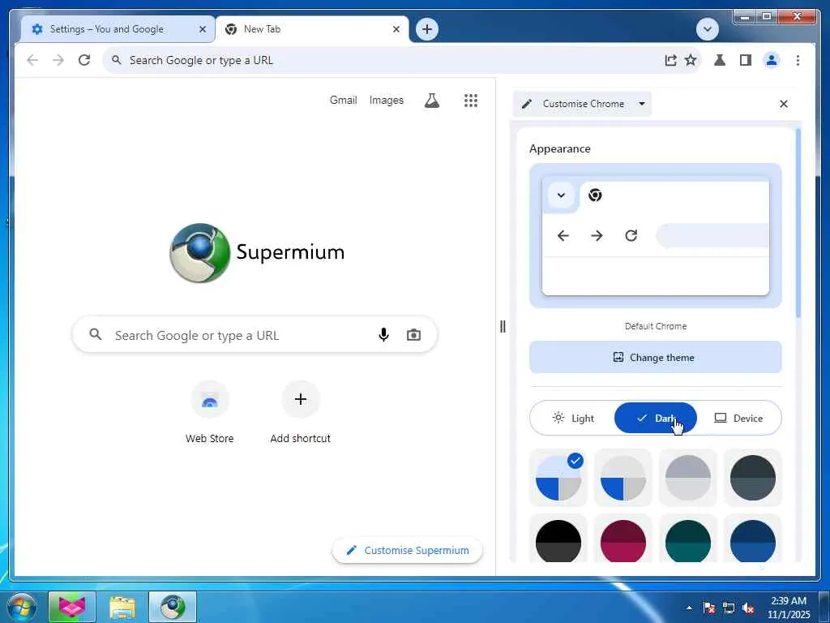This screenshot has height=623, width=830.
Task: Open Chrome Labs flask icon in toolbar
Action: [720, 60]
